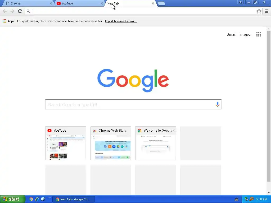271x203 pixels.
Task: Switch to the Chrome tab
Action: pyautogui.click(x=28, y=3)
